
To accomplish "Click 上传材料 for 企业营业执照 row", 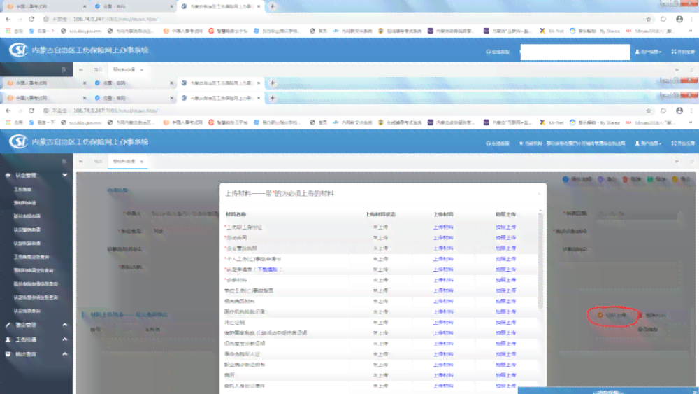I will [x=443, y=248].
